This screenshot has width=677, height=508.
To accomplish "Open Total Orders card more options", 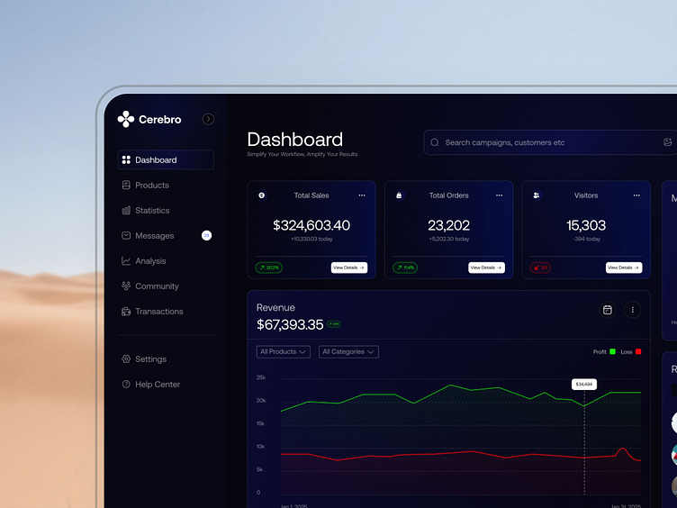I will [499, 195].
